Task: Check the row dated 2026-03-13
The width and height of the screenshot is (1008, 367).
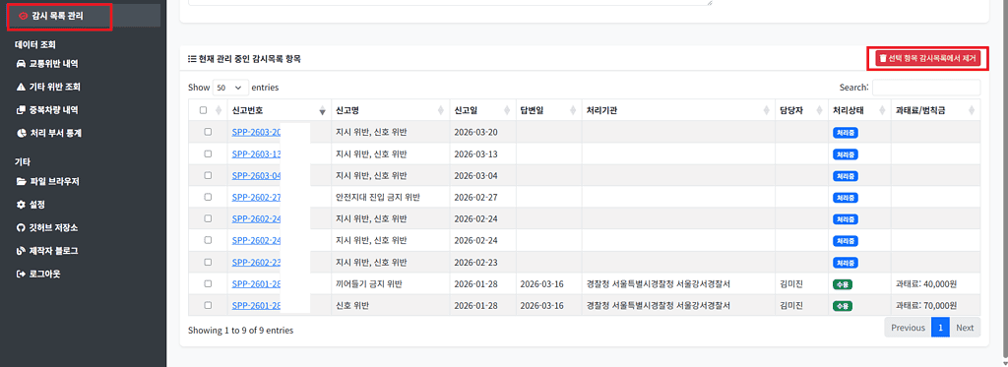Action: point(208,153)
